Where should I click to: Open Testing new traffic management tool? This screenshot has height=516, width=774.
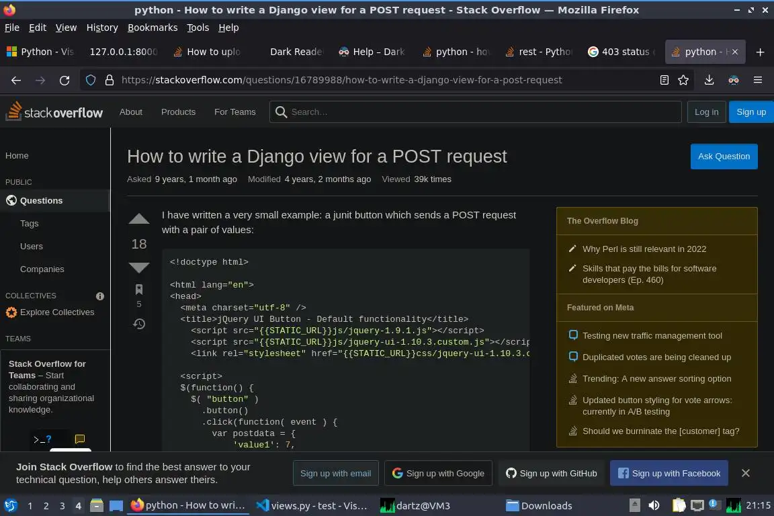coord(652,336)
